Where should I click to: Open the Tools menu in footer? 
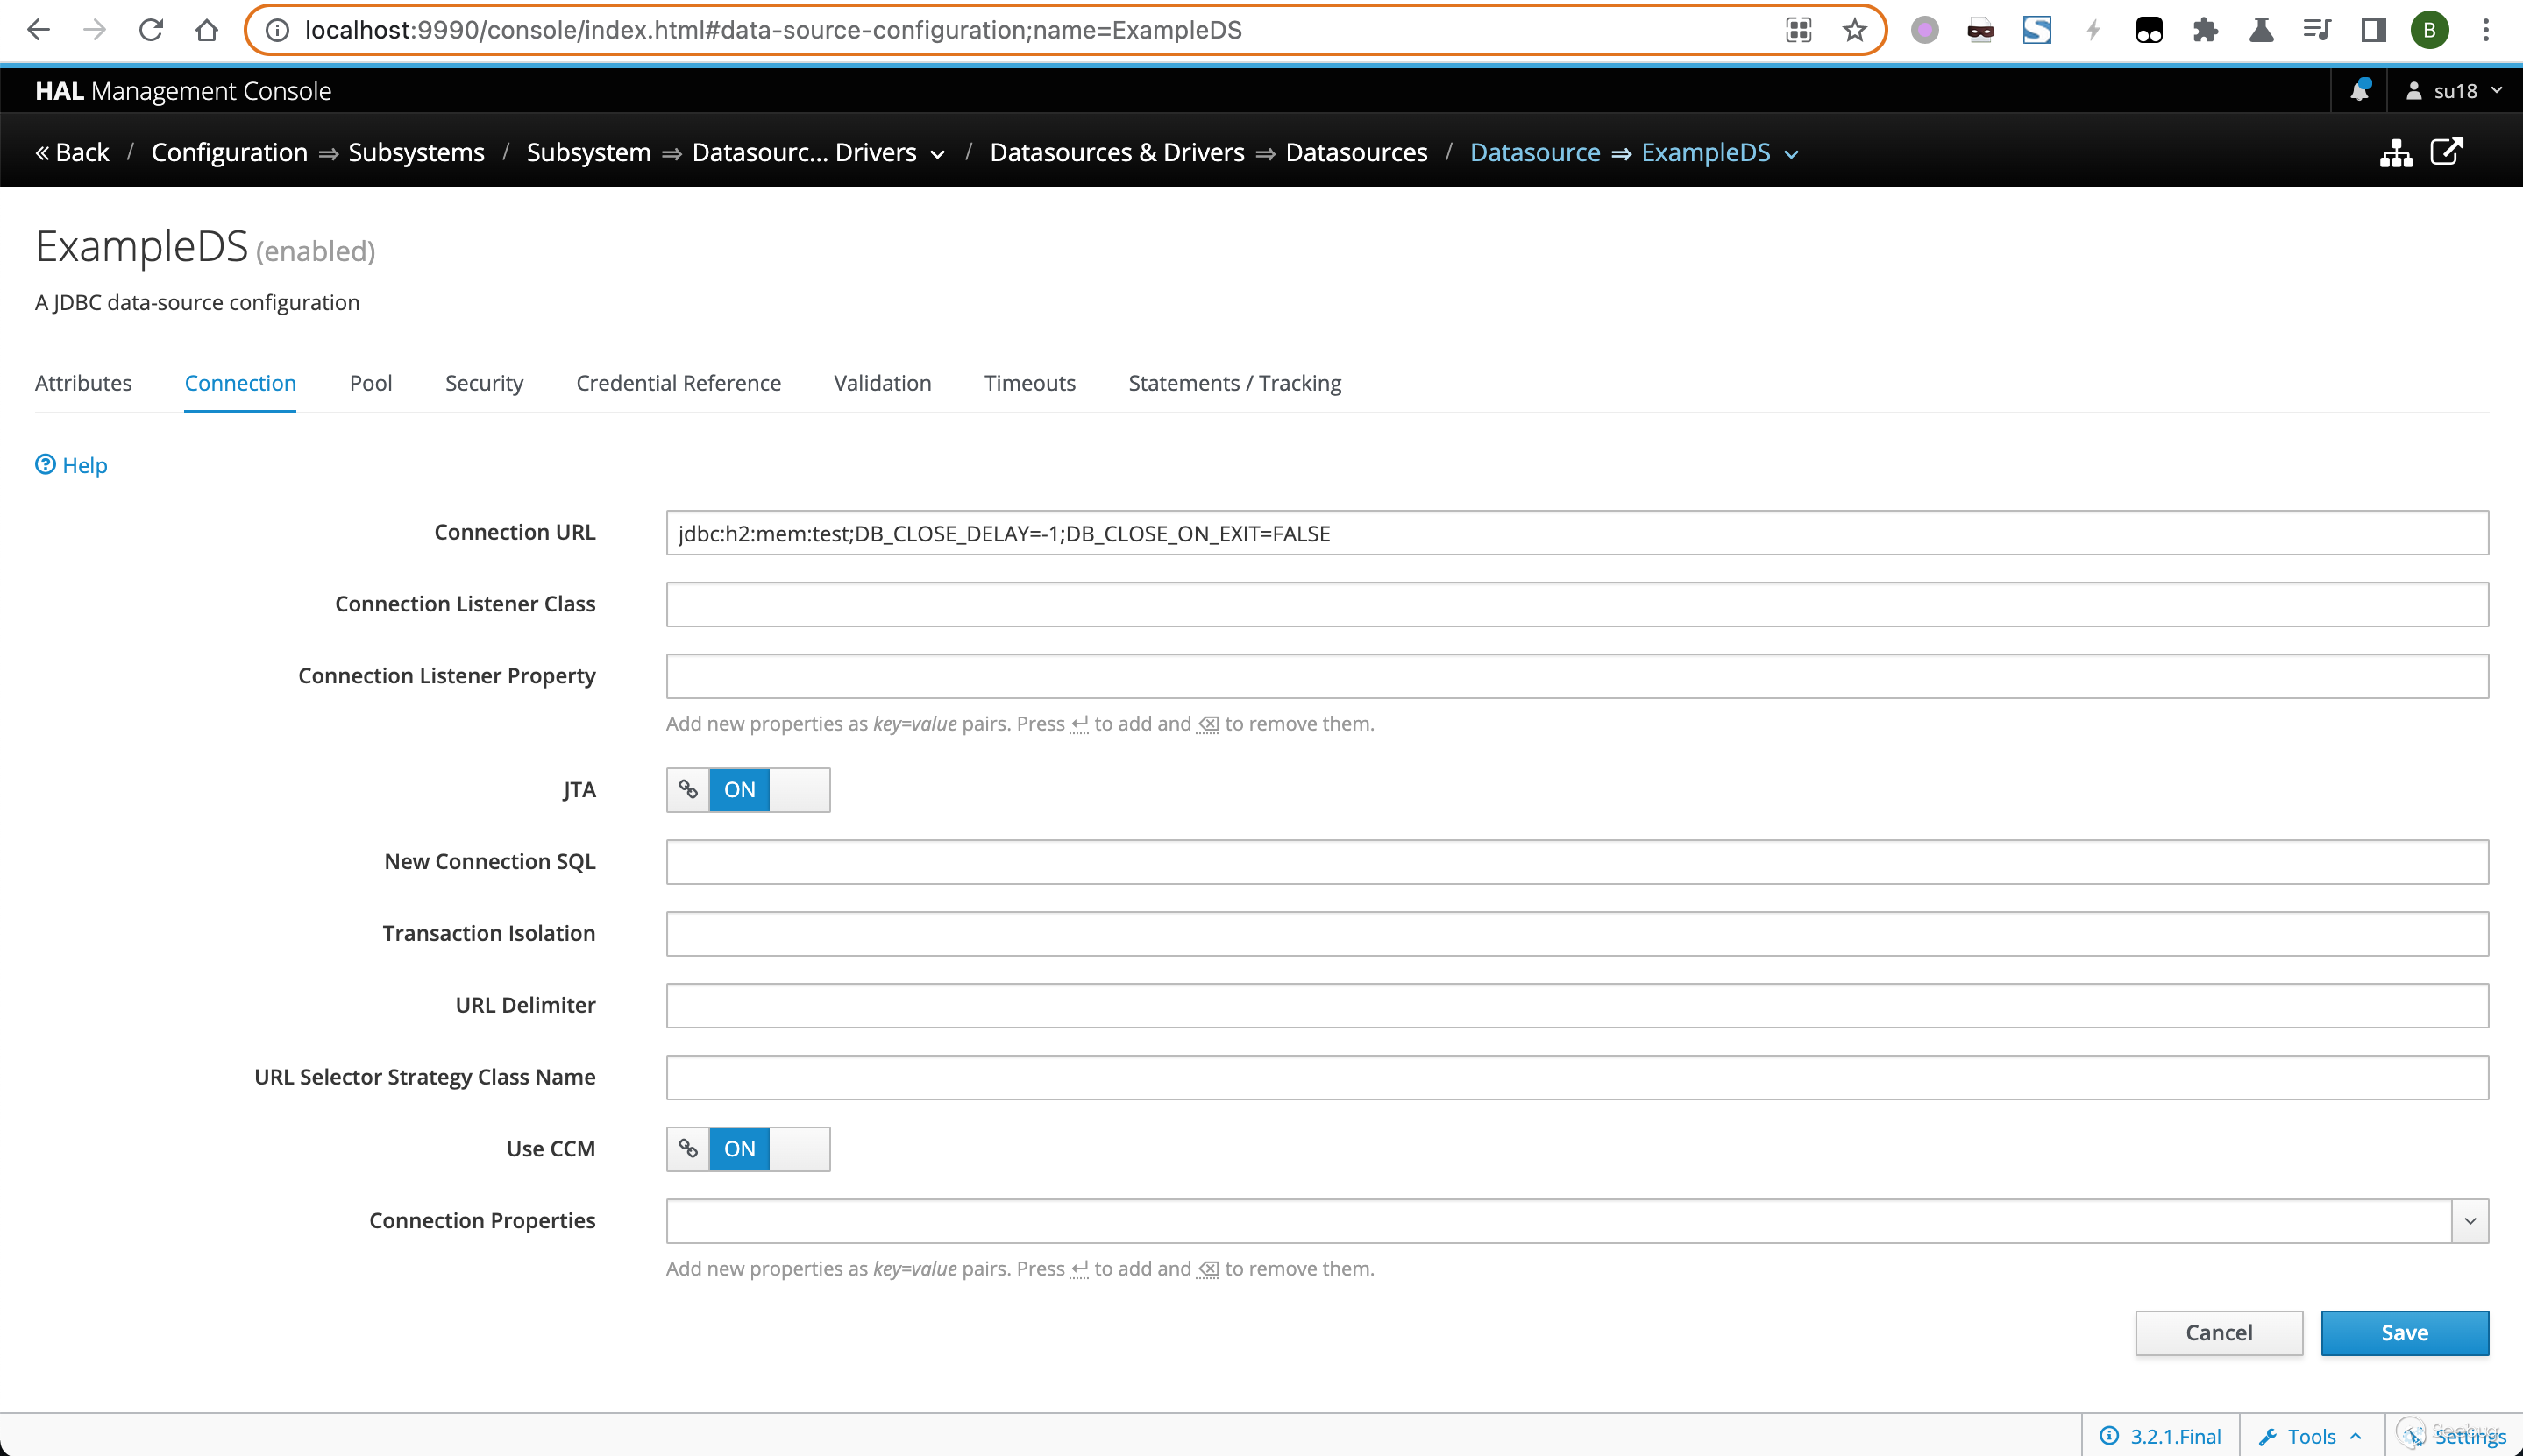2311,1436
